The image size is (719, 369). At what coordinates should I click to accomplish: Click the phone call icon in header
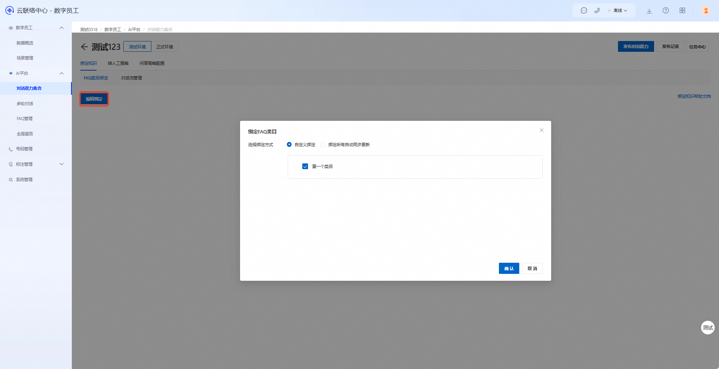pyautogui.click(x=597, y=11)
